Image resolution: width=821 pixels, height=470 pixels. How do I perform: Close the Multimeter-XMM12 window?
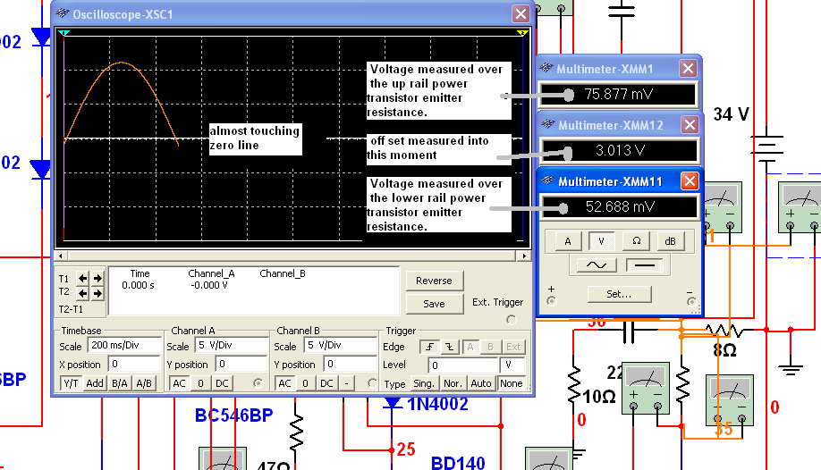690,124
